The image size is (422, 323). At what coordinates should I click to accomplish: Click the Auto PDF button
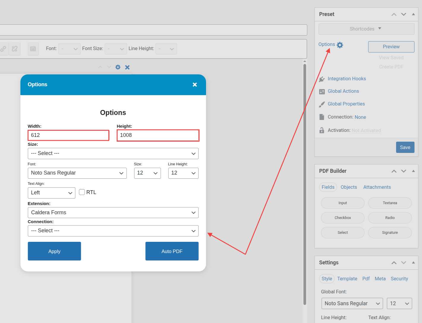click(172, 251)
